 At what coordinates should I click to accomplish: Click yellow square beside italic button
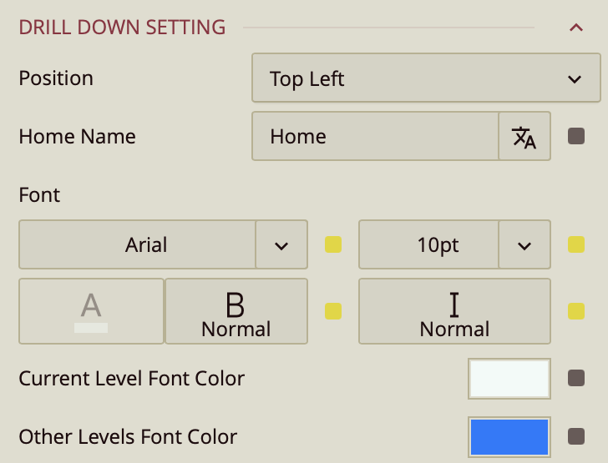(x=576, y=311)
